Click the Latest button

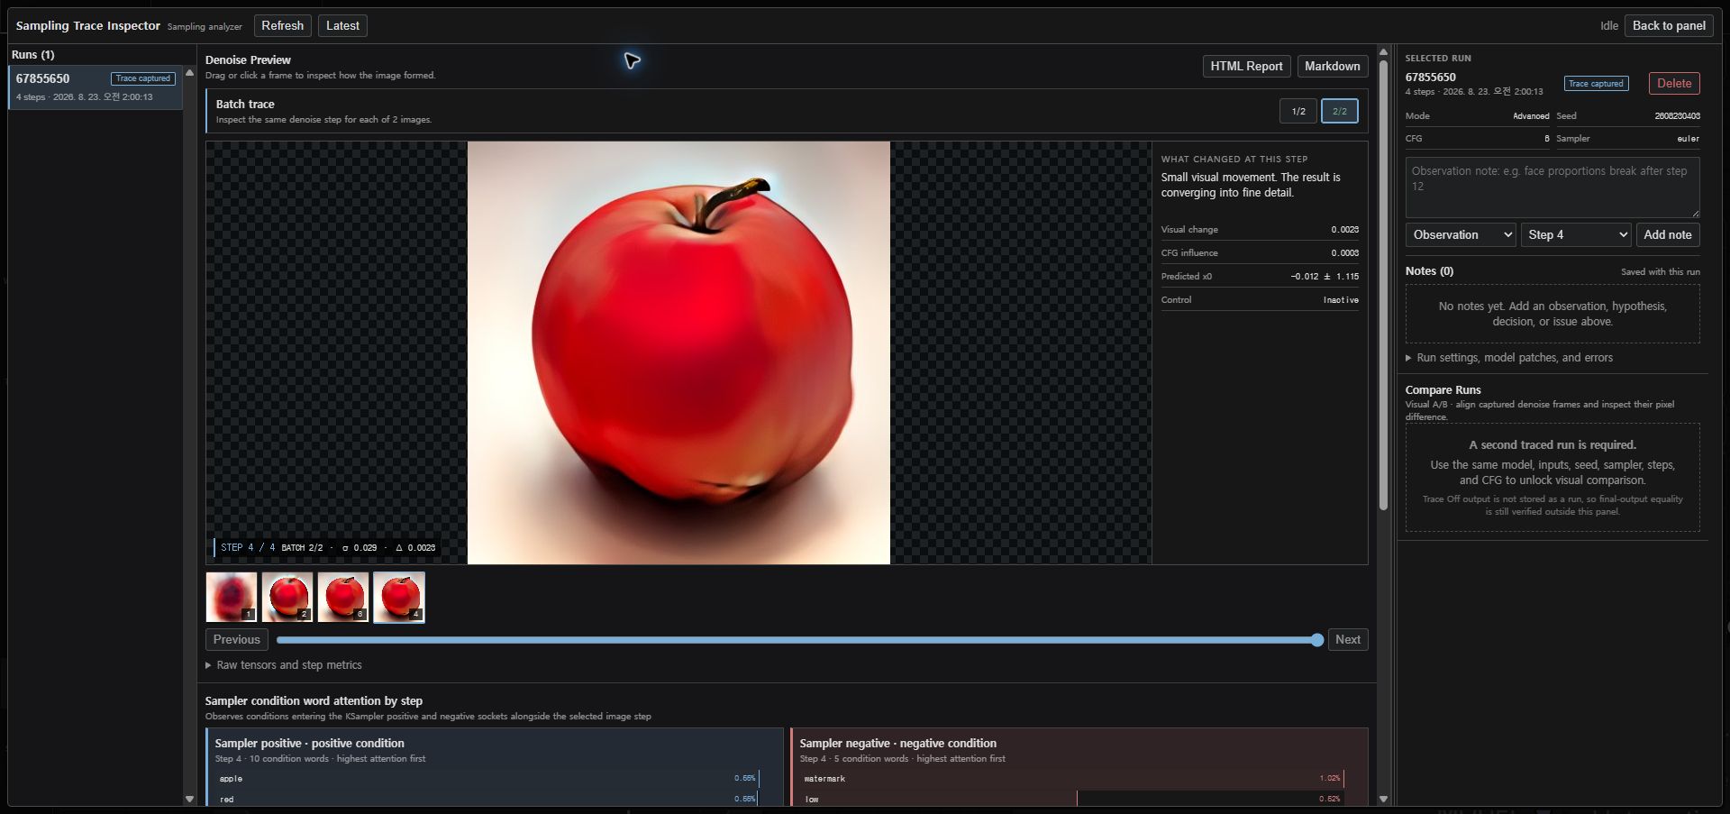point(342,26)
